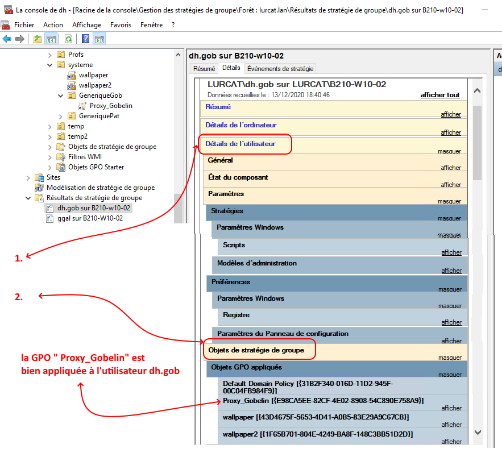Toggle the console tree pane toolbar icon
This screenshot has height=465, width=502.
(51, 39)
